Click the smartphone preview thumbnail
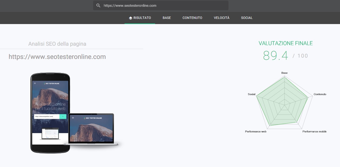 point(50,113)
